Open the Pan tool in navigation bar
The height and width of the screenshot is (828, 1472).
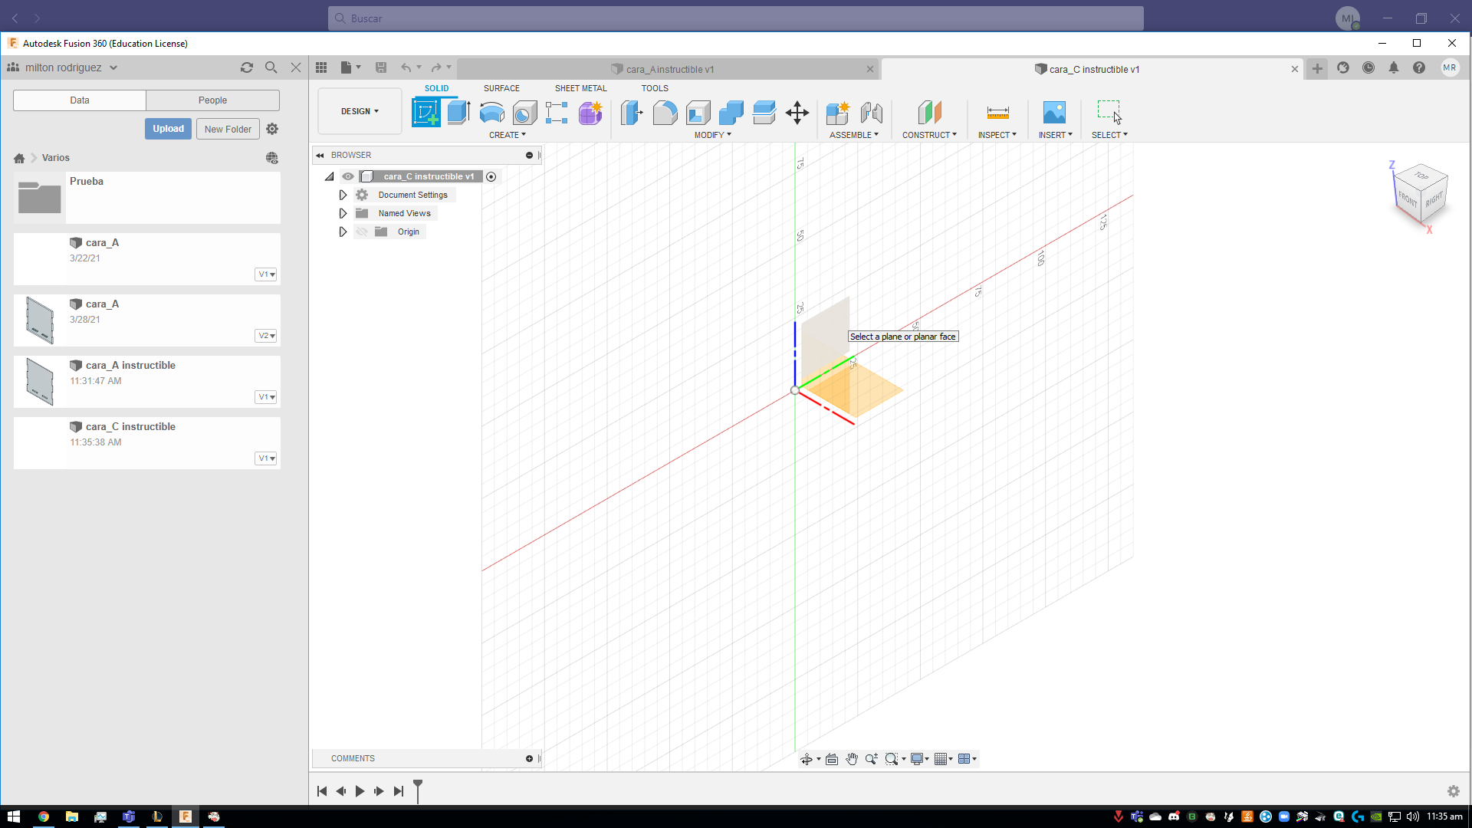click(852, 759)
